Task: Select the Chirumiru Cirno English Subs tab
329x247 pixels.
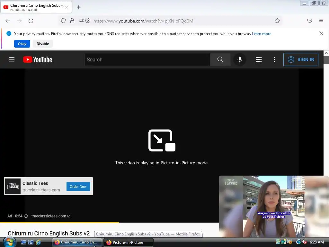Action: [36, 7]
